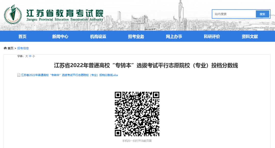Click the xlsx file document icon
Image resolution: width=275 pixels, height=148 pixels.
click(x=19, y=75)
